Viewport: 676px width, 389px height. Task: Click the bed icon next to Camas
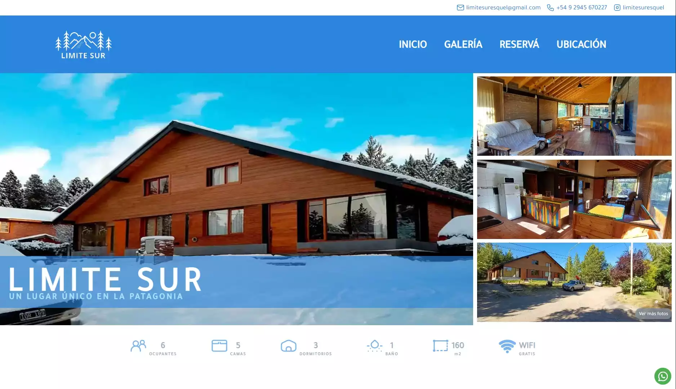pos(219,346)
